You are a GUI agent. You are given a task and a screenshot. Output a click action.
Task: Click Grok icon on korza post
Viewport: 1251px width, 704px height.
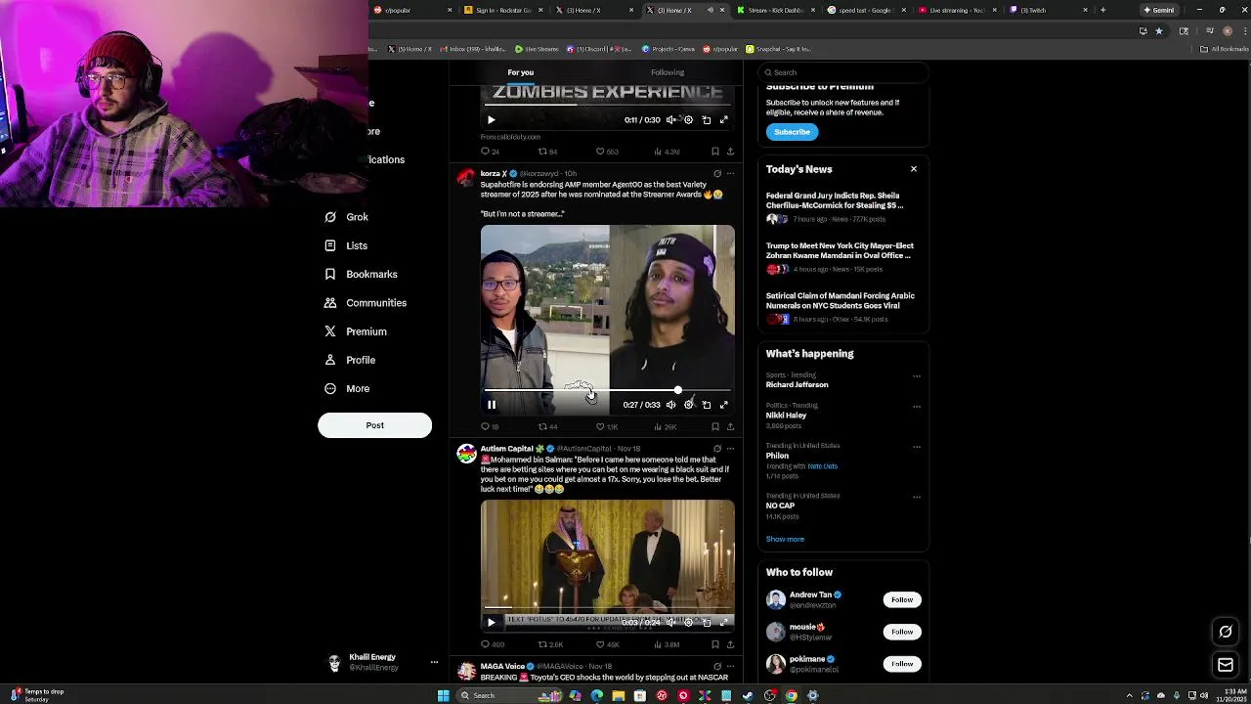coord(716,173)
